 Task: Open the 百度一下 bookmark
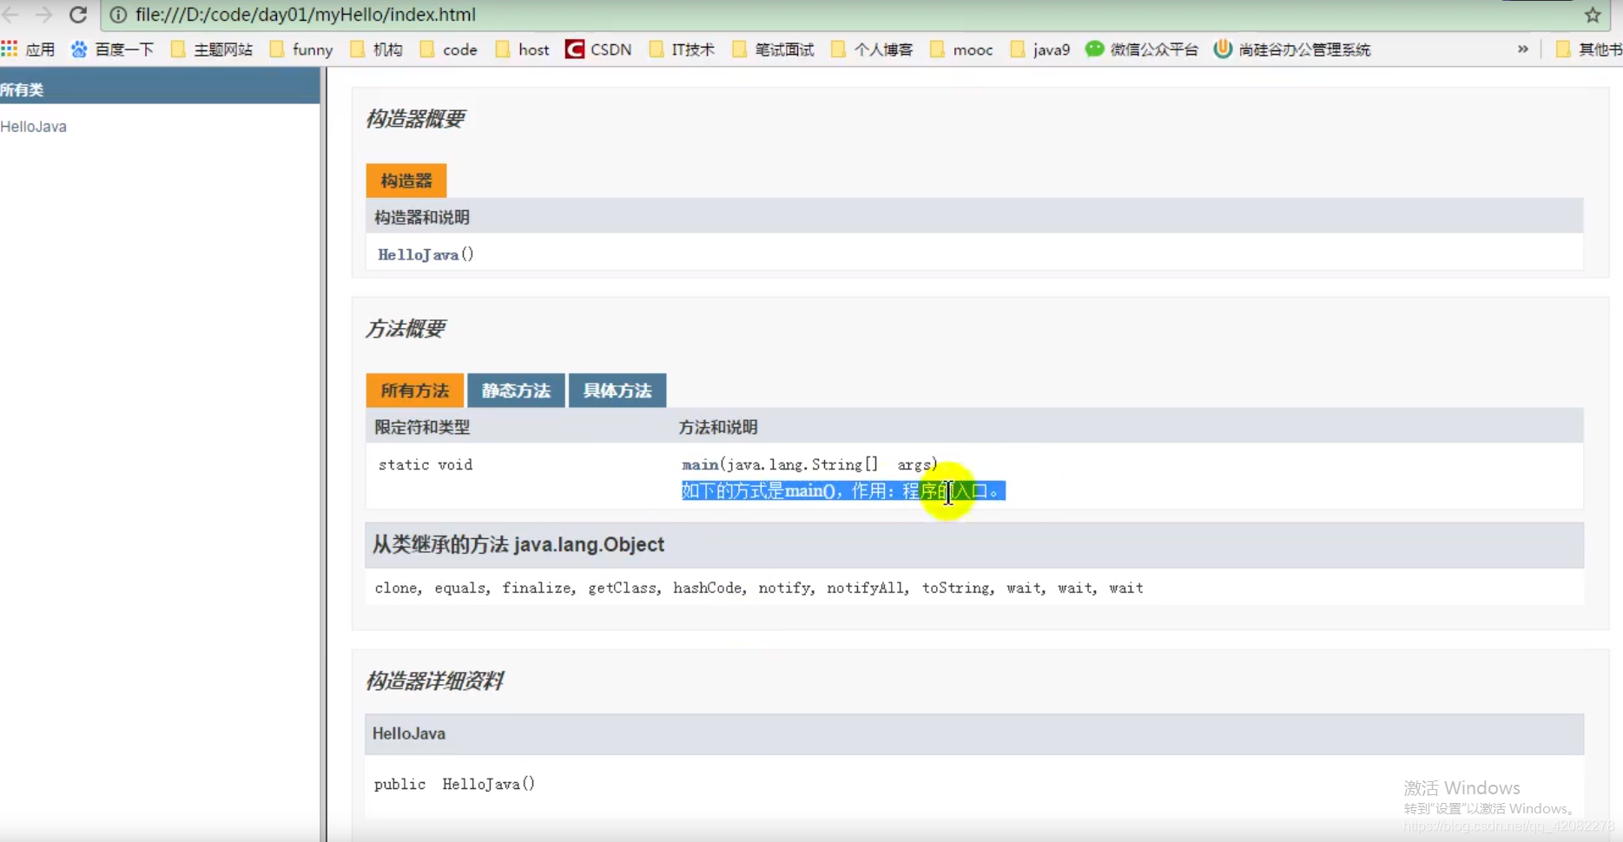click(x=113, y=49)
